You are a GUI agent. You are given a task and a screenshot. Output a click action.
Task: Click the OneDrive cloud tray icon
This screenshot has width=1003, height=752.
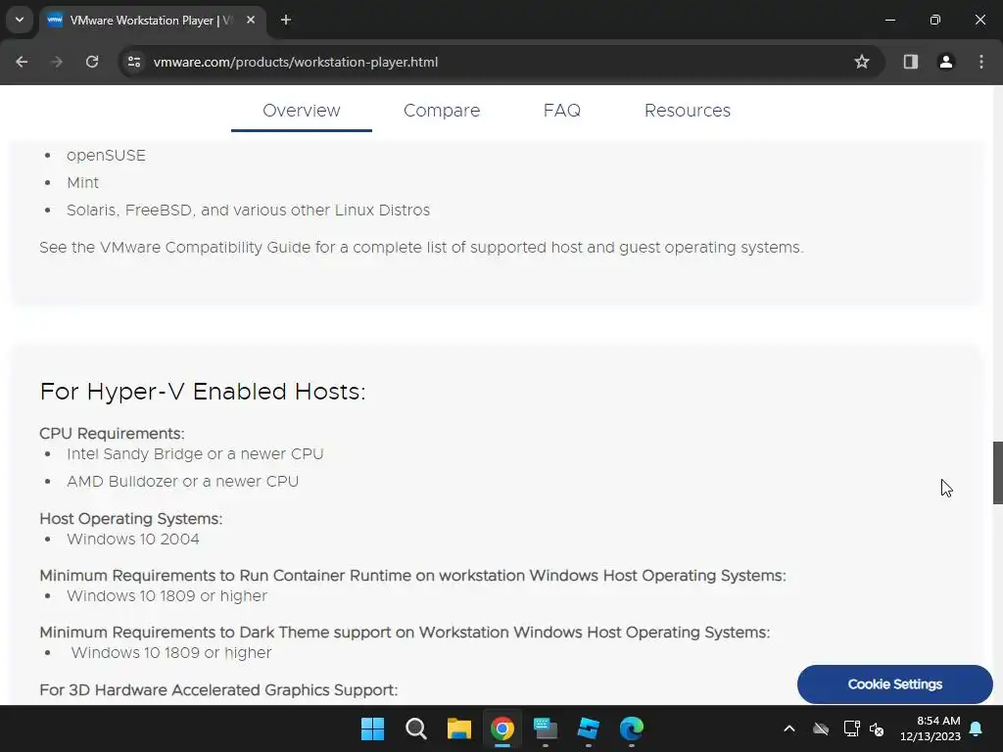click(x=821, y=728)
